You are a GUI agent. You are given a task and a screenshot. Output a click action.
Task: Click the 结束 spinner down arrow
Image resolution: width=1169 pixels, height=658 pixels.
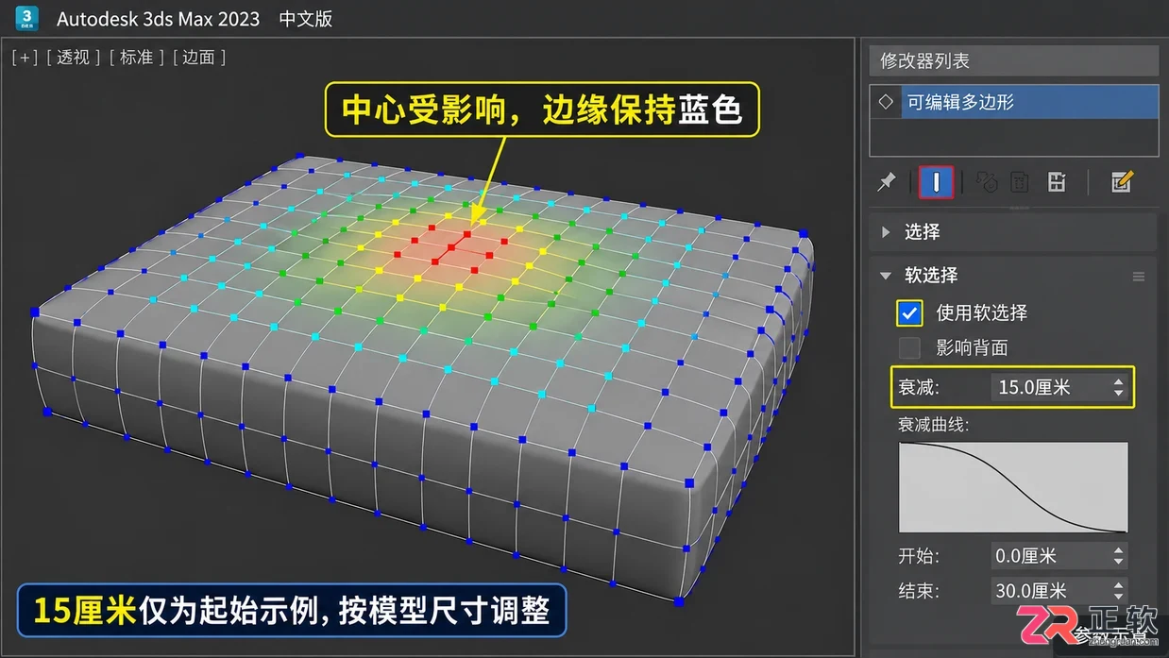click(1119, 597)
